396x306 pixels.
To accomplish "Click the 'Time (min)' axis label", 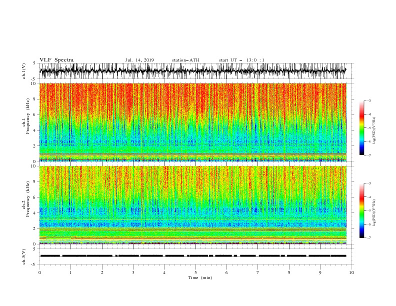I will click(x=200, y=277).
